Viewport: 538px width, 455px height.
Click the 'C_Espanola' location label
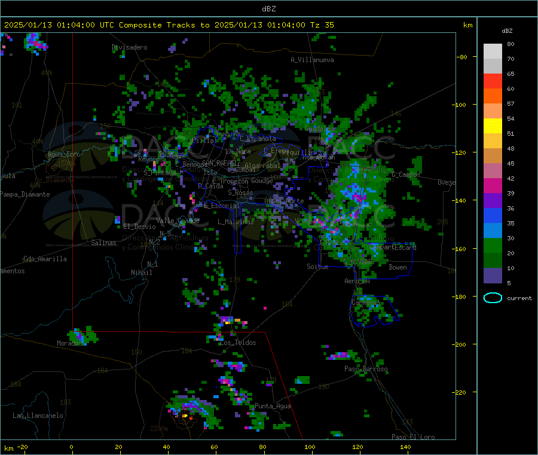coord(258,139)
